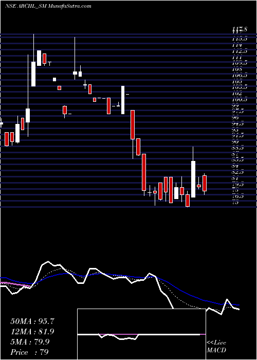
Task: Click the 106.5 price axis label
Action: (x=240, y=76)
